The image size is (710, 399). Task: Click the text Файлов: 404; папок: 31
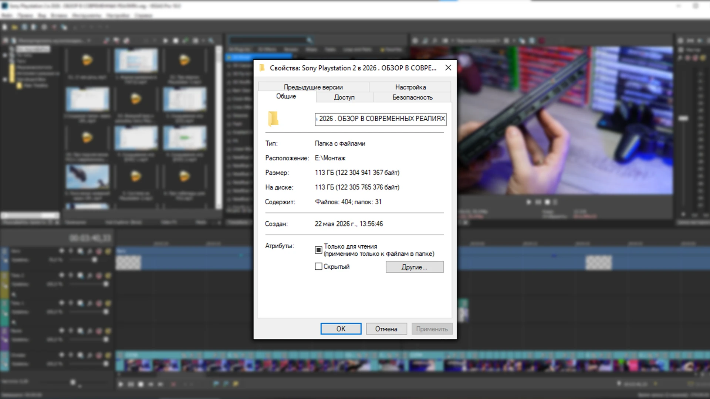348,202
